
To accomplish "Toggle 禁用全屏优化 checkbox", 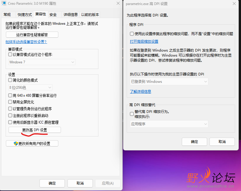I will click(10, 102).
